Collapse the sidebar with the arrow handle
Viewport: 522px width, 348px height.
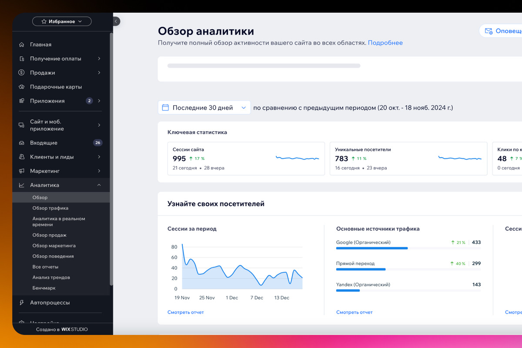coord(116,21)
